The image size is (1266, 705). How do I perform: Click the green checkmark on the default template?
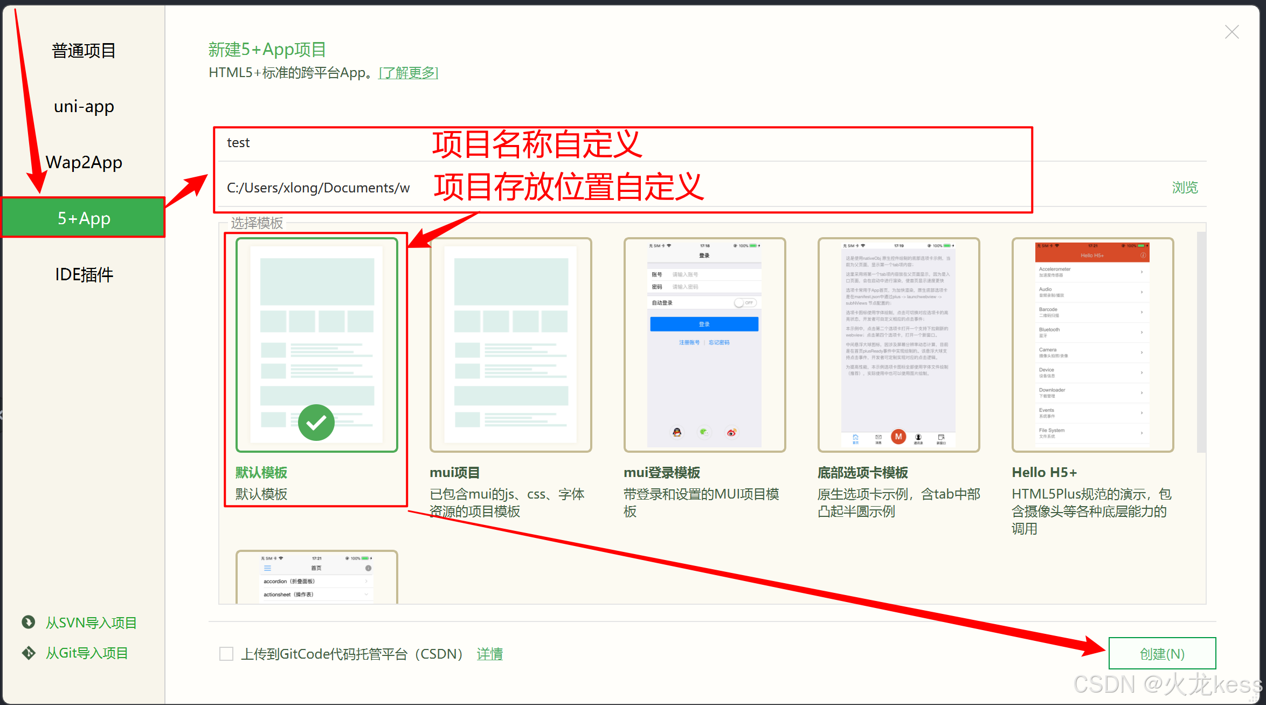316,423
